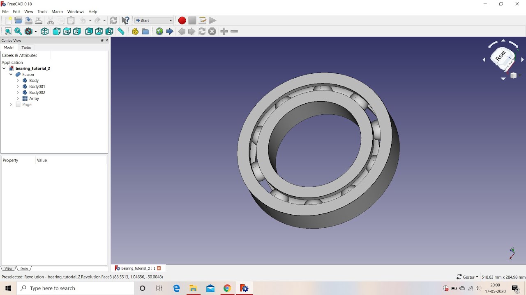Click the blue forward navigation arrow
The image size is (526, 295).
tap(170, 32)
